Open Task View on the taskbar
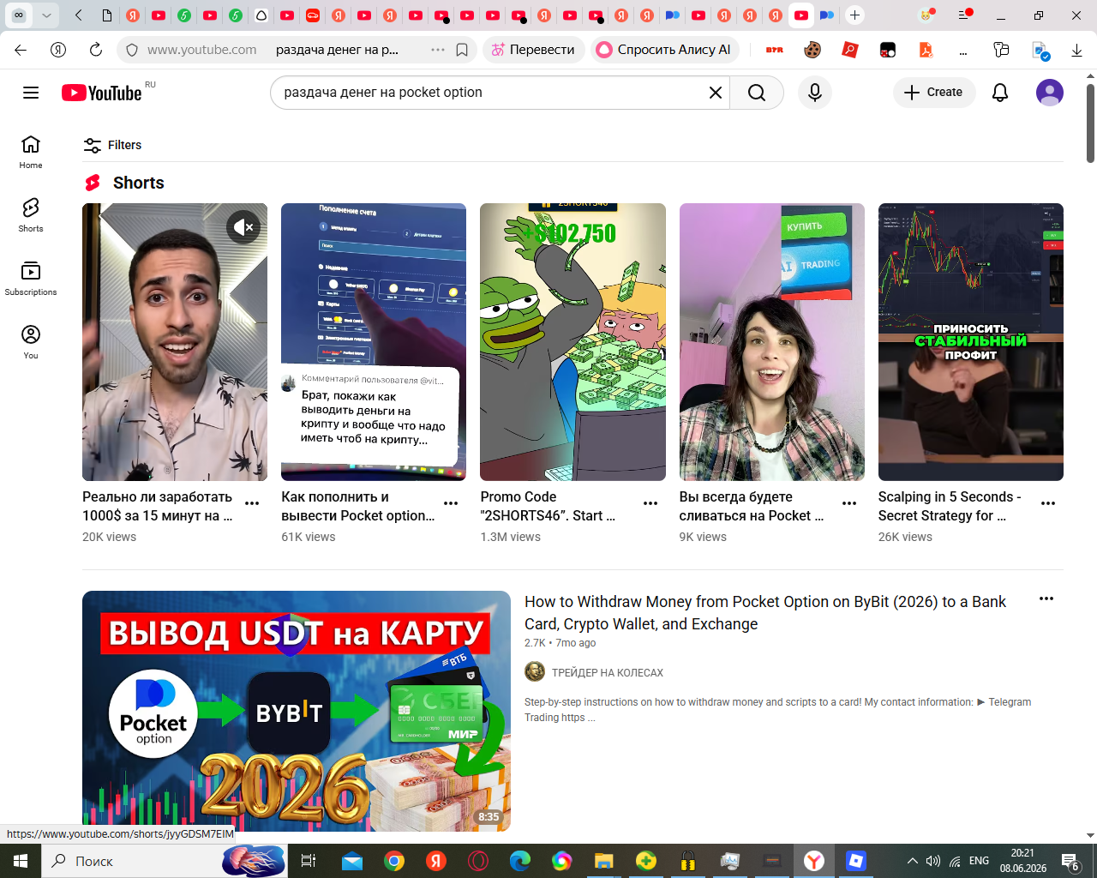 click(309, 861)
